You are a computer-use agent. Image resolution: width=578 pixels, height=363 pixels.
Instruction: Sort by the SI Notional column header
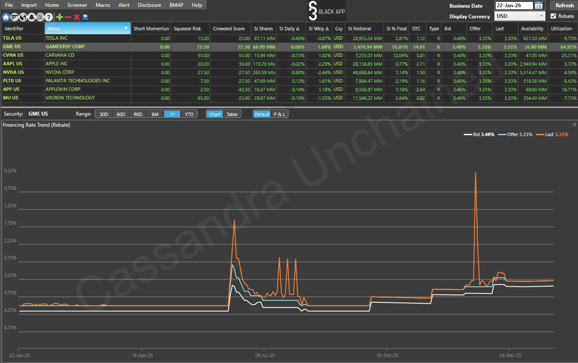(364, 29)
